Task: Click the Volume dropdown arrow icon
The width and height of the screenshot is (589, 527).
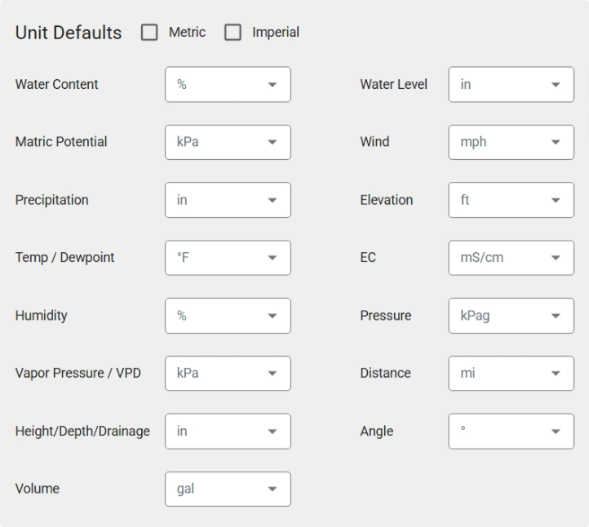Action: pyautogui.click(x=272, y=489)
